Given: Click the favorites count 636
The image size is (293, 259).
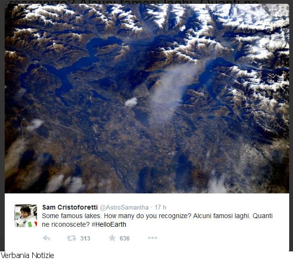Looking at the screenshot, I should pyautogui.click(x=124, y=239).
